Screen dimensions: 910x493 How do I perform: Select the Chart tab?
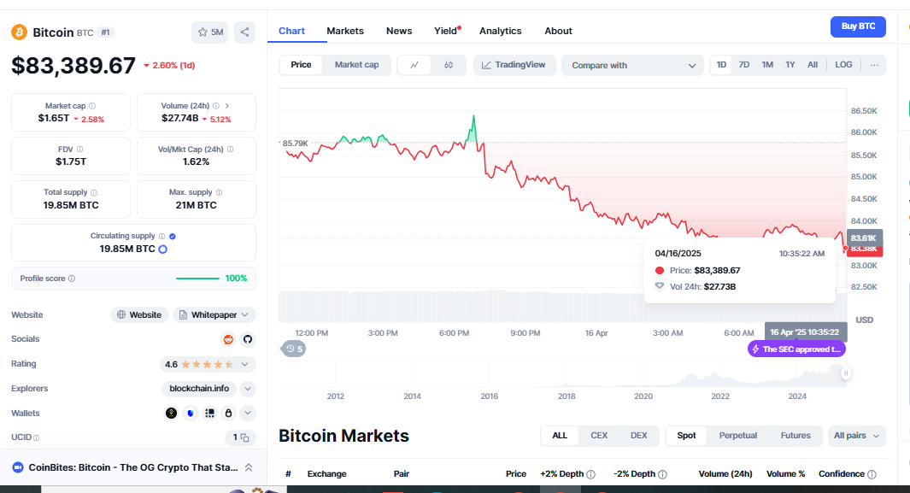[x=291, y=31]
